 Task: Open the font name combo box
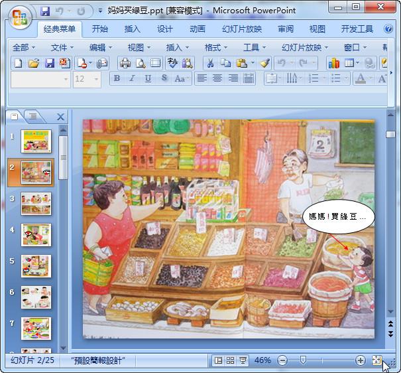pos(40,80)
